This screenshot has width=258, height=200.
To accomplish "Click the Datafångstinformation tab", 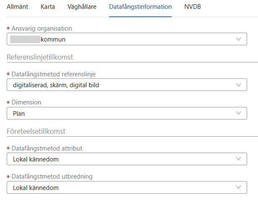I will (x=140, y=7).
